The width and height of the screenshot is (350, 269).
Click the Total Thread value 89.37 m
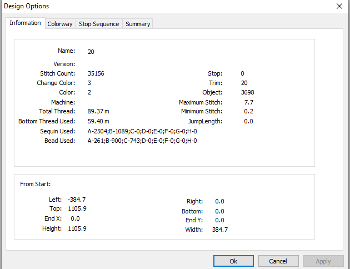(98, 111)
